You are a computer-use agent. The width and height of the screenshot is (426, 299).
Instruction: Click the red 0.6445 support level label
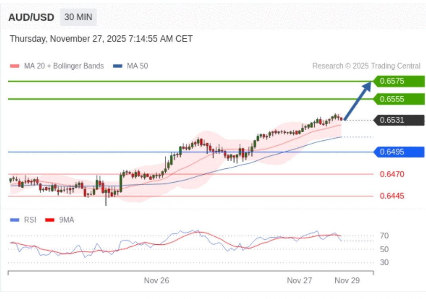pos(392,196)
